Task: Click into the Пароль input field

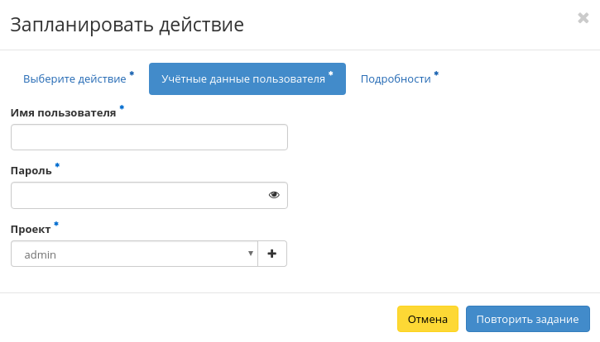Action: click(137, 195)
